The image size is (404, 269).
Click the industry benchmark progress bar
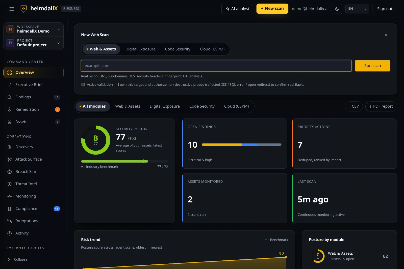coord(124,161)
